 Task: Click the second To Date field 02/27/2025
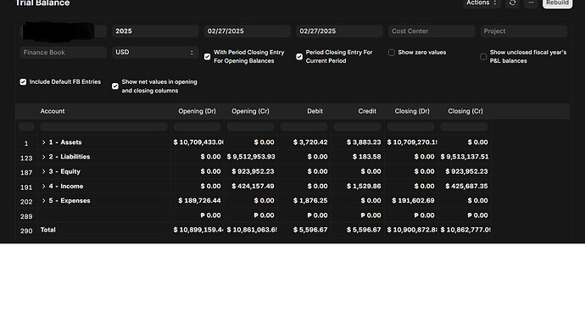pos(339,31)
